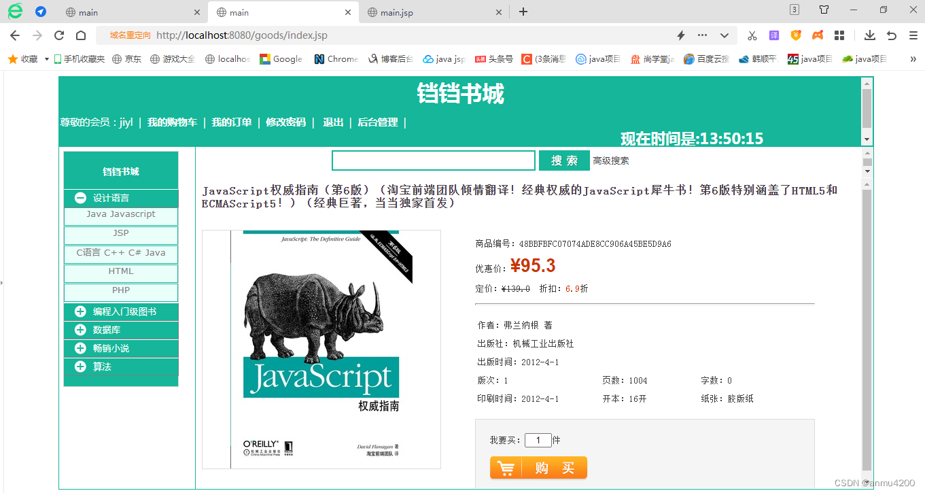Open the Google bookmark
Viewport: 925px width, 493px height.
pos(281,59)
